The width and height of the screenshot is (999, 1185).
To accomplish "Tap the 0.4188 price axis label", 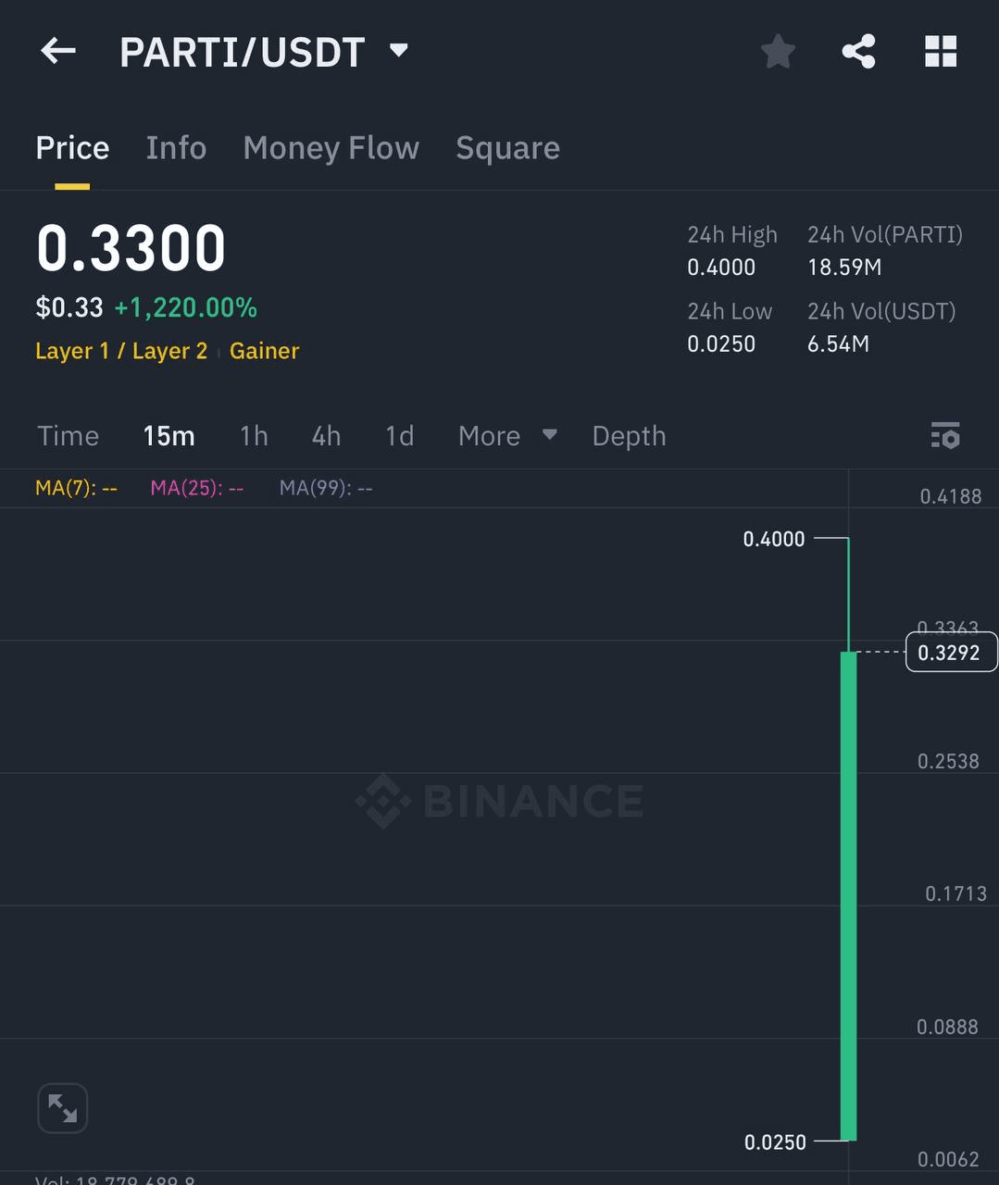I will [950, 496].
